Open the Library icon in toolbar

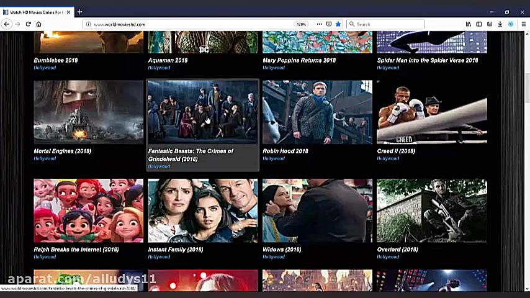[468, 24]
